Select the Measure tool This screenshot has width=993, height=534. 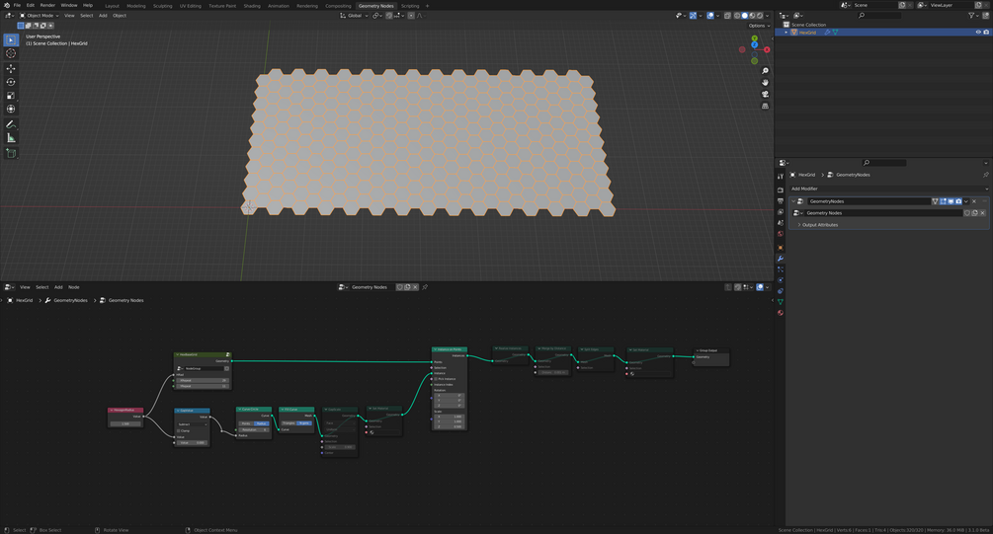click(x=11, y=138)
